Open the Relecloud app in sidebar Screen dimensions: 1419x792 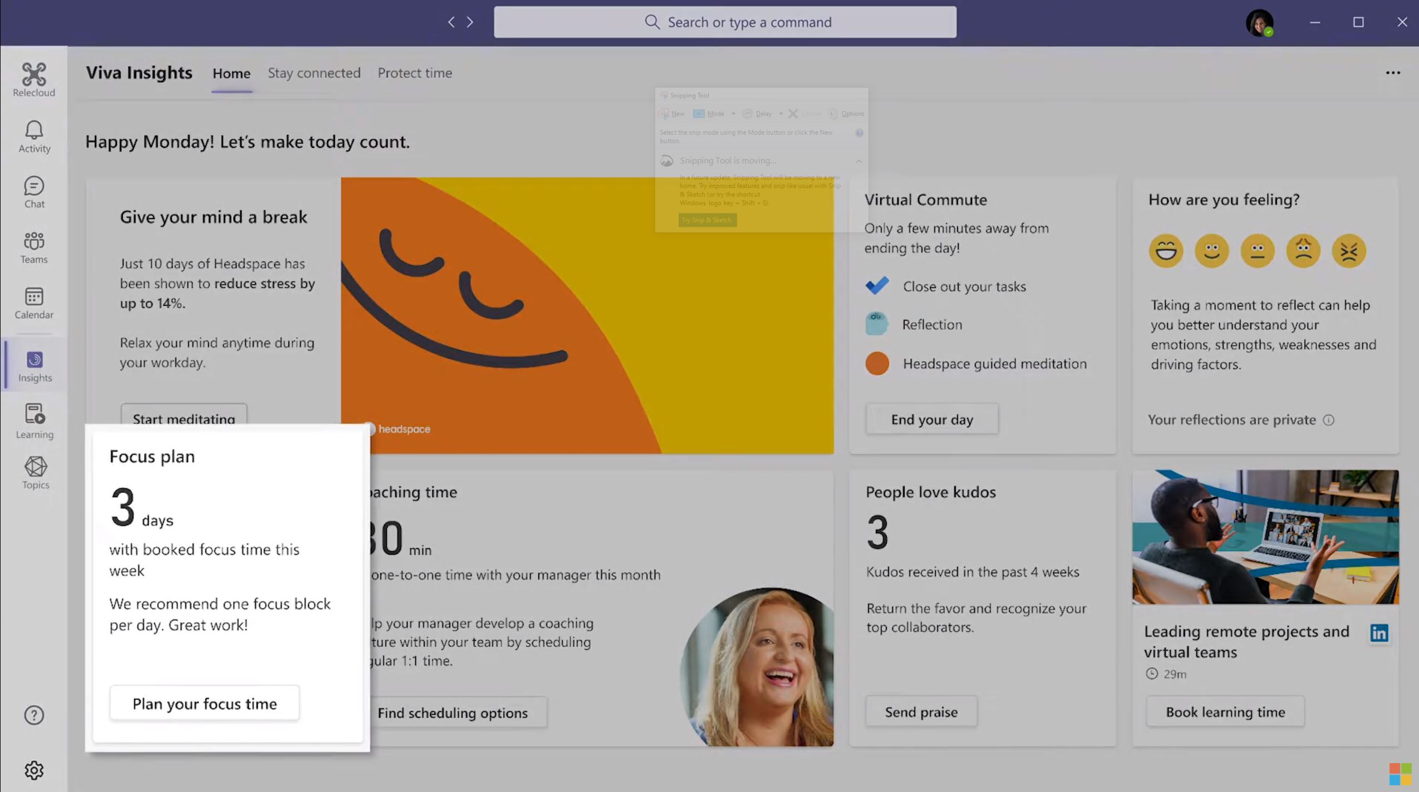(34, 80)
